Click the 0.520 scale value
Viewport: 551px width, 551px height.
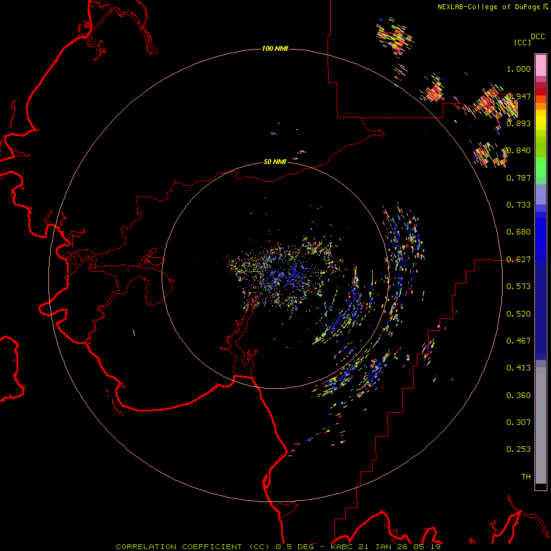[519, 313]
